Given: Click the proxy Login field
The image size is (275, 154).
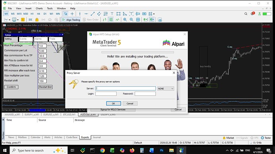Looking at the screenshot, I should pos(106,94).
